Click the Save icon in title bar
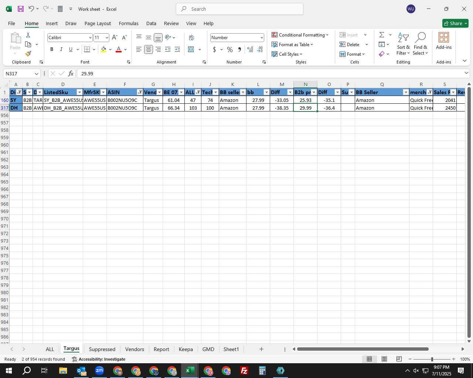 pyautogui.click(x=21, y=9)
